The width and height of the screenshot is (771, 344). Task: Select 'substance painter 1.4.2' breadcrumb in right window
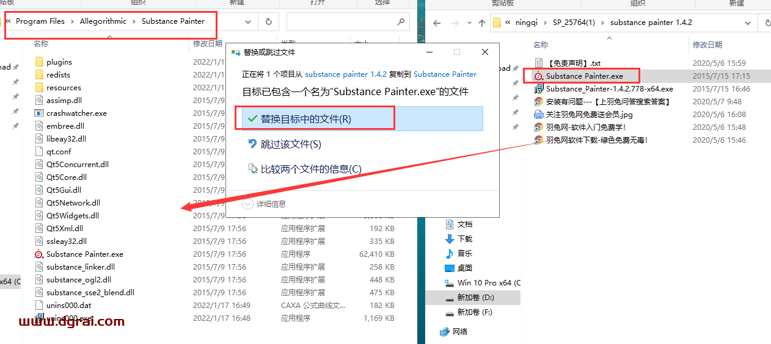coord(651,23)
